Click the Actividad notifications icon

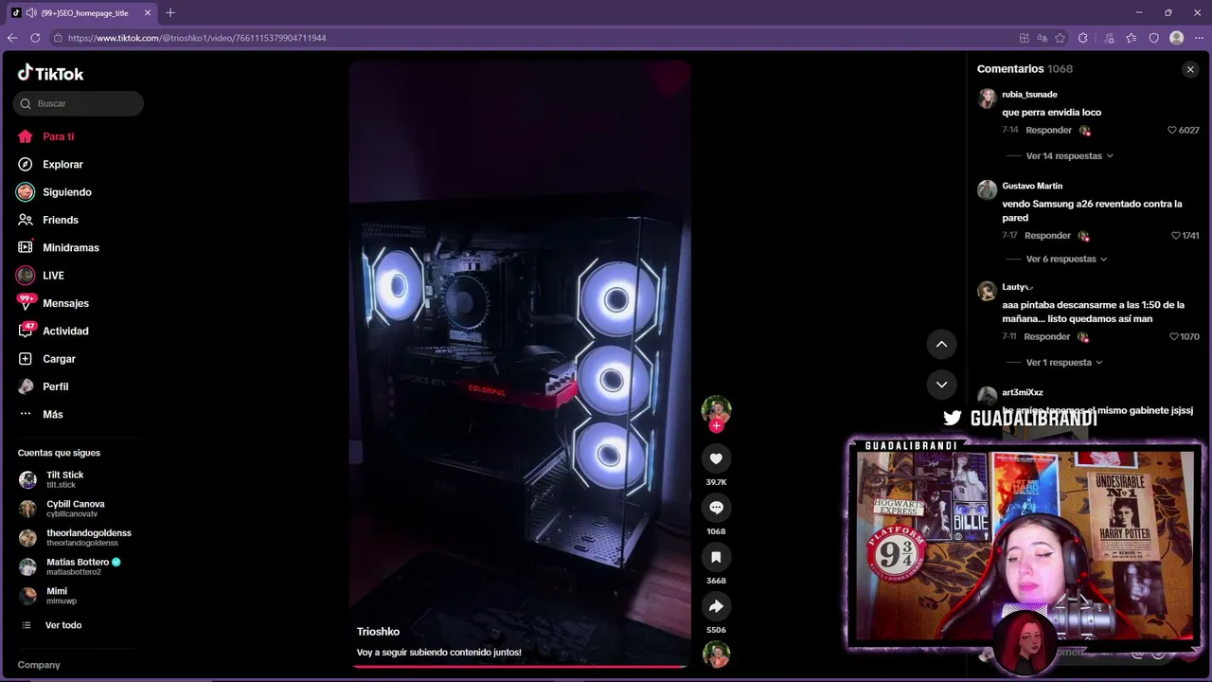tap(26, 331)
